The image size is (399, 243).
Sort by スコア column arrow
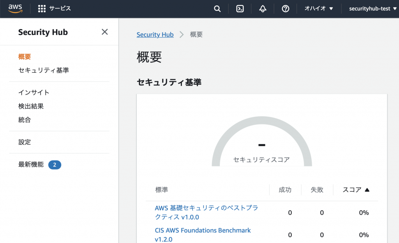click(x=367, y=190)
